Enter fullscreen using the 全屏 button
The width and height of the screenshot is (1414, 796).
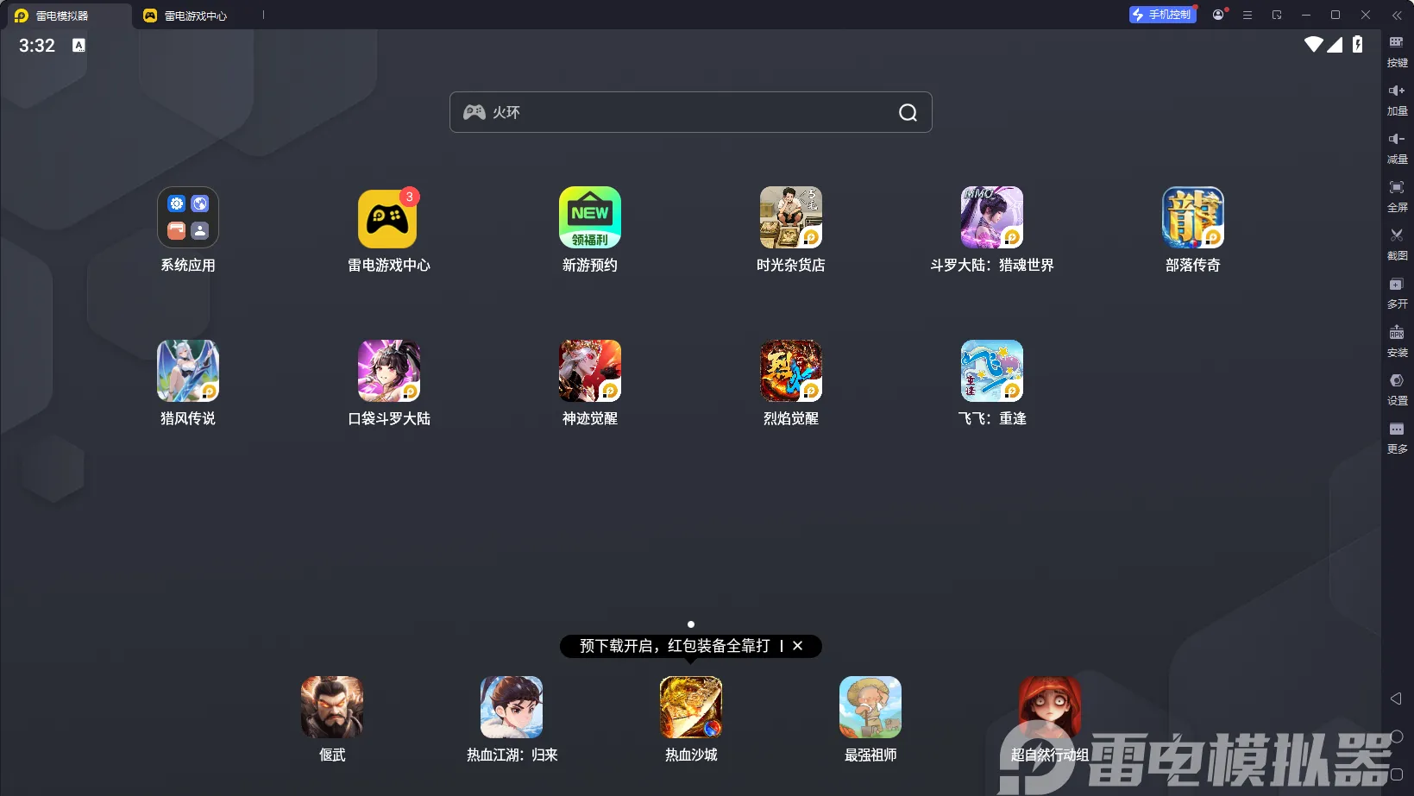[1397, 196]
